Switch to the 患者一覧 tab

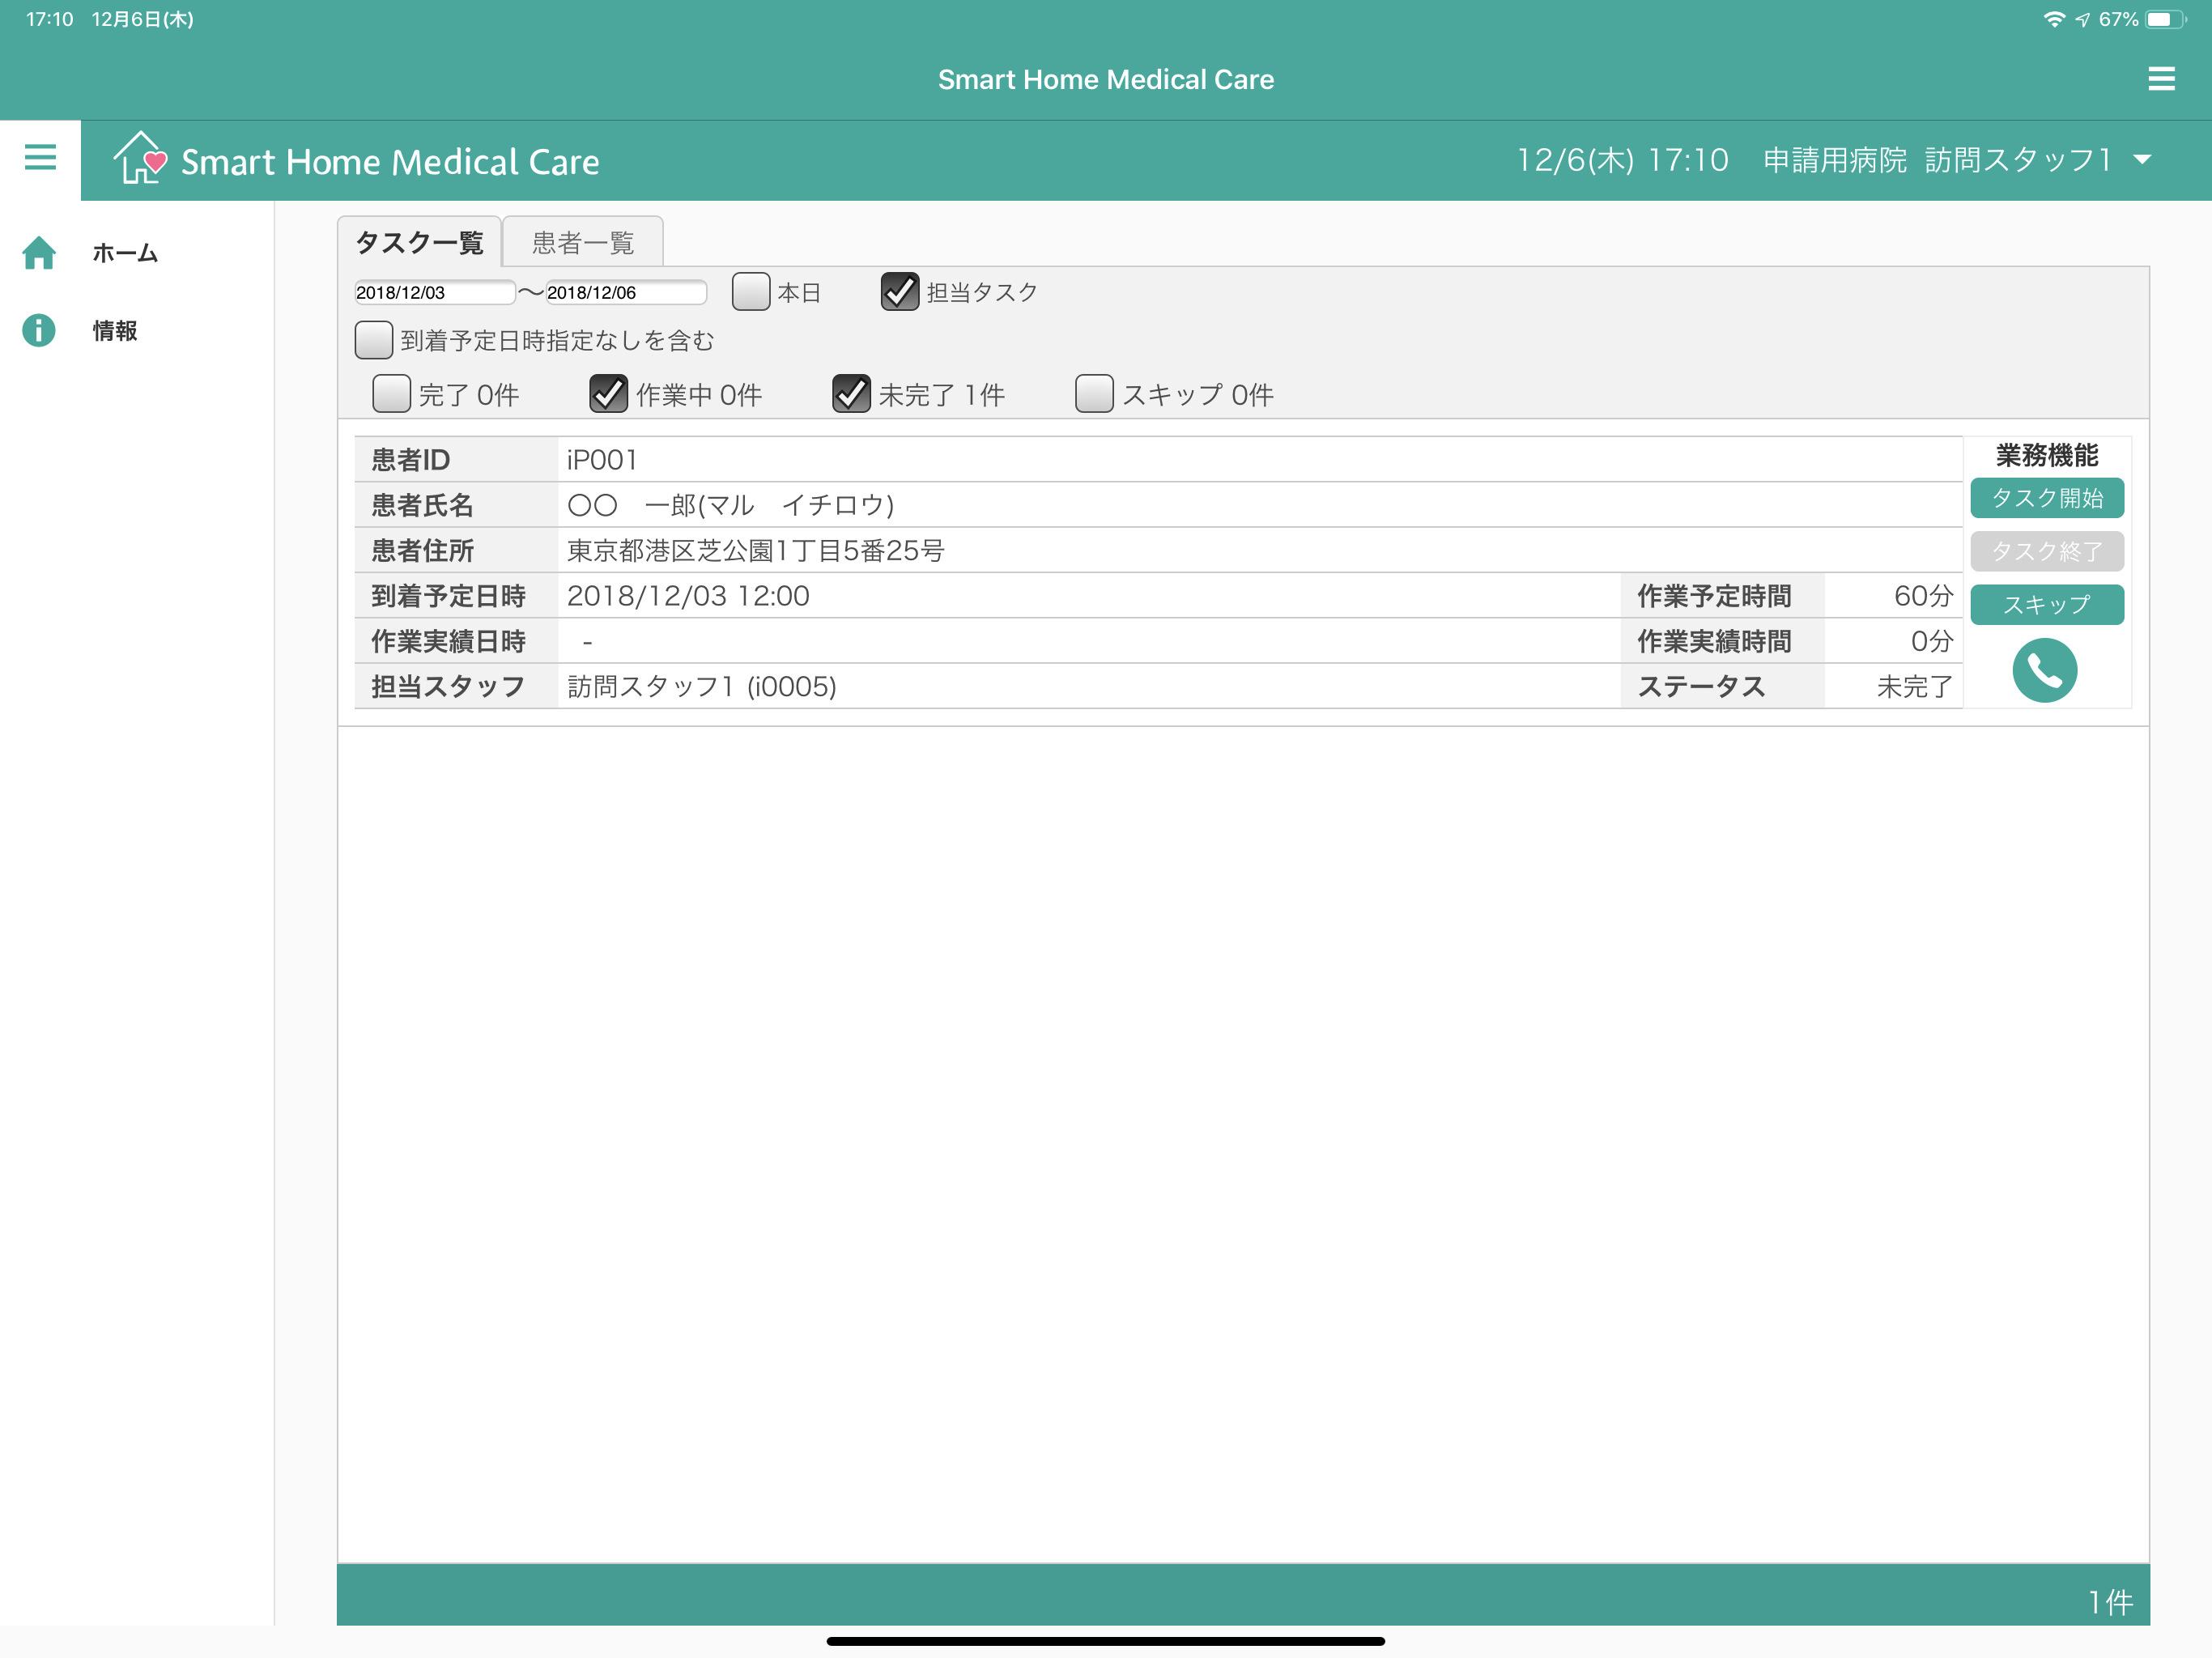pyautogui.click(x=582, y=241)
